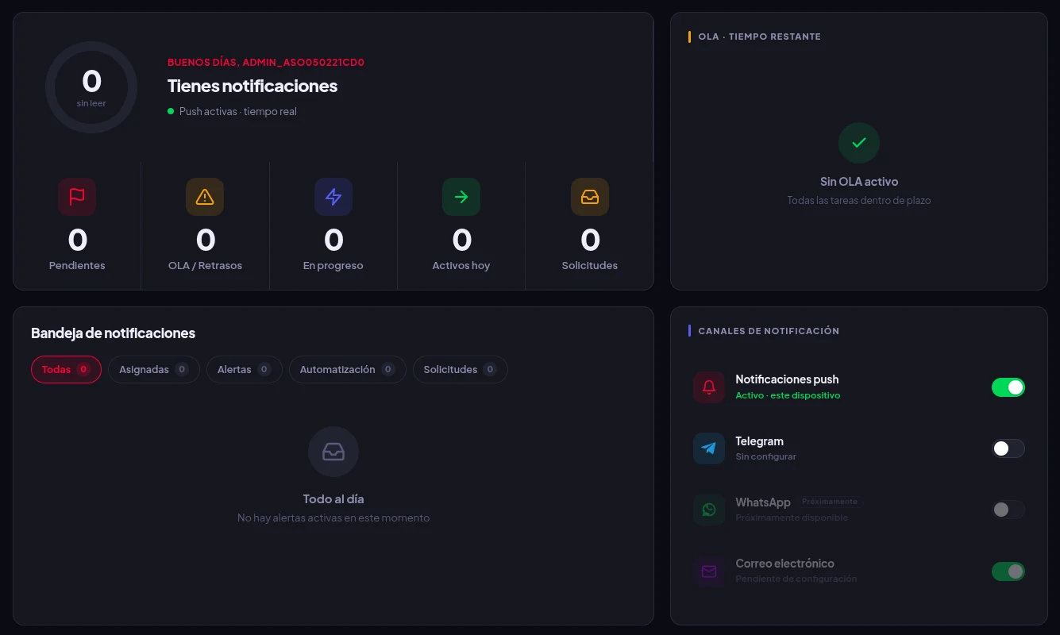Screen dimensions: 1060x635
Task: Toggle the WhatsApp channel switch
Action: (x=1008, y=510)
